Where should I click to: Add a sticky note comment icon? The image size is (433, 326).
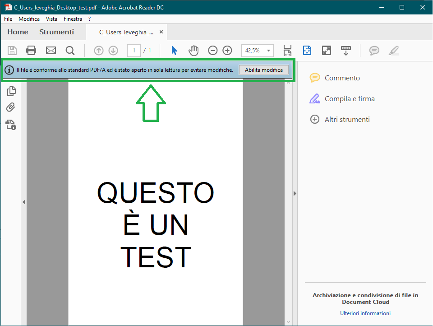[x=374, y=51]
